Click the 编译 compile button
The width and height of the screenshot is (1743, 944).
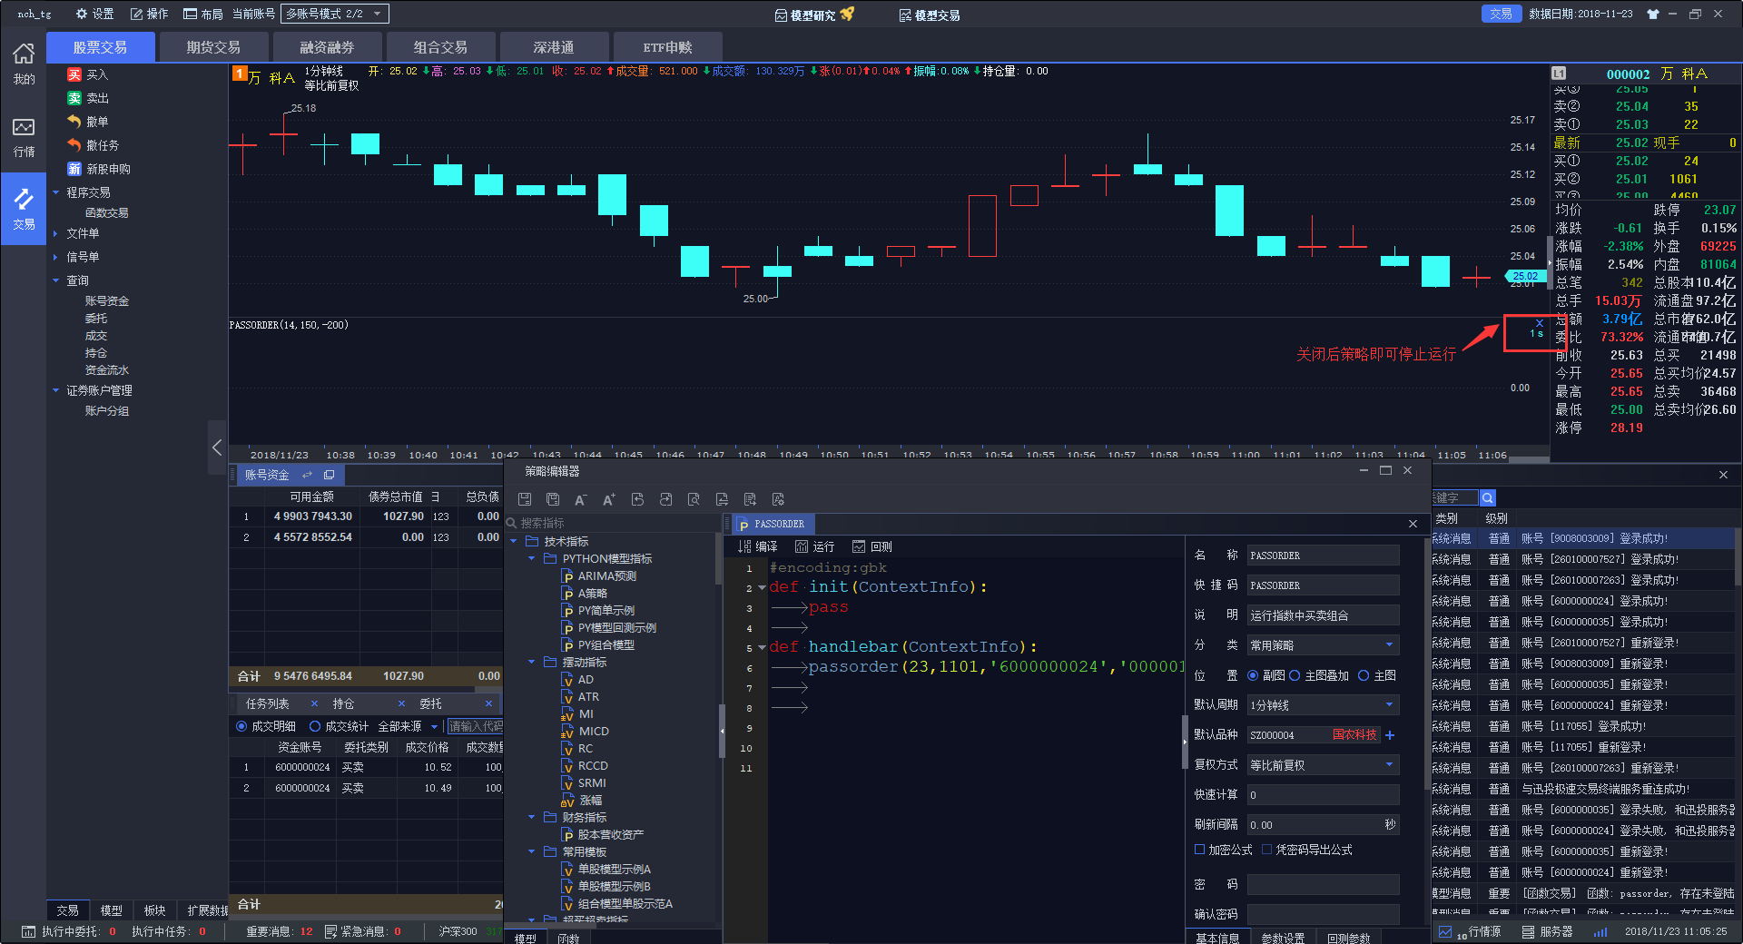758,546
